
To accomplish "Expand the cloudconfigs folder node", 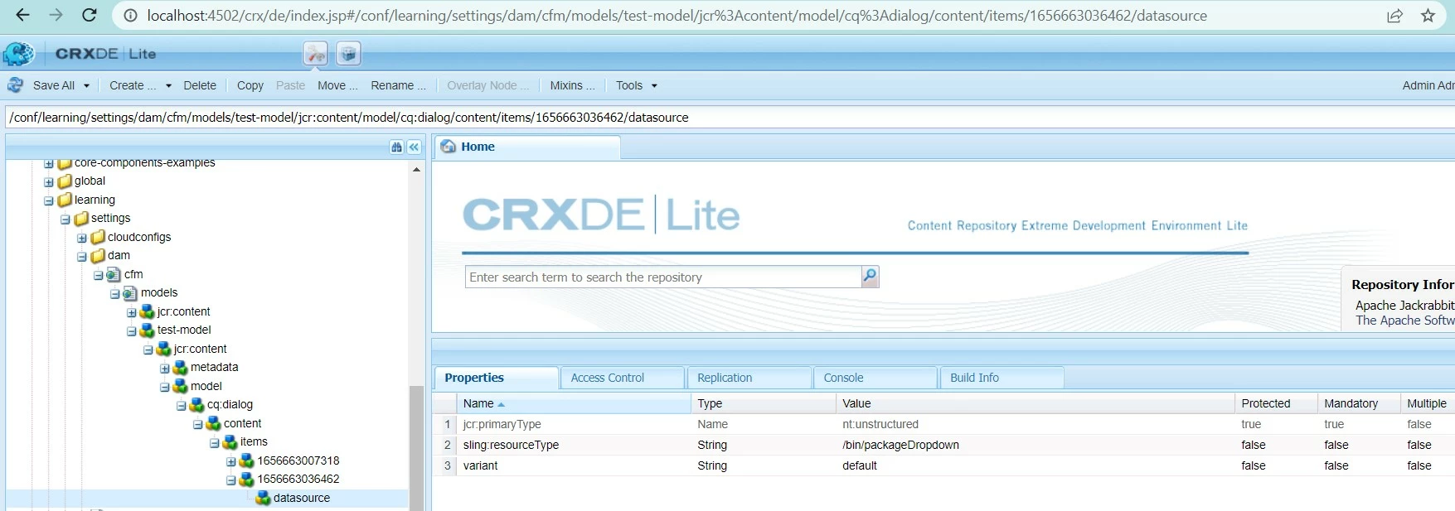I will (82, 238).
